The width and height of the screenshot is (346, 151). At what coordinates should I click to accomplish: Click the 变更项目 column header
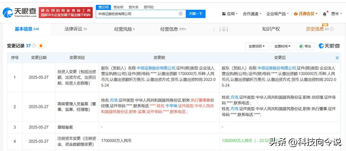click(x=77, y=58)
